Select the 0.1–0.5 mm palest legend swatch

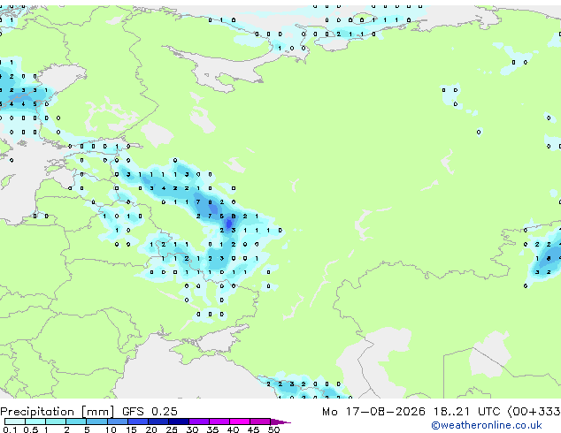15,422
